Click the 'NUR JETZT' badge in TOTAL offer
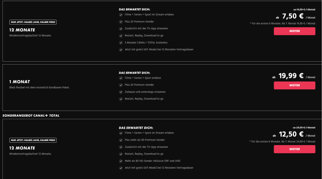Viewport: 322px width, 179px height. 33,140
